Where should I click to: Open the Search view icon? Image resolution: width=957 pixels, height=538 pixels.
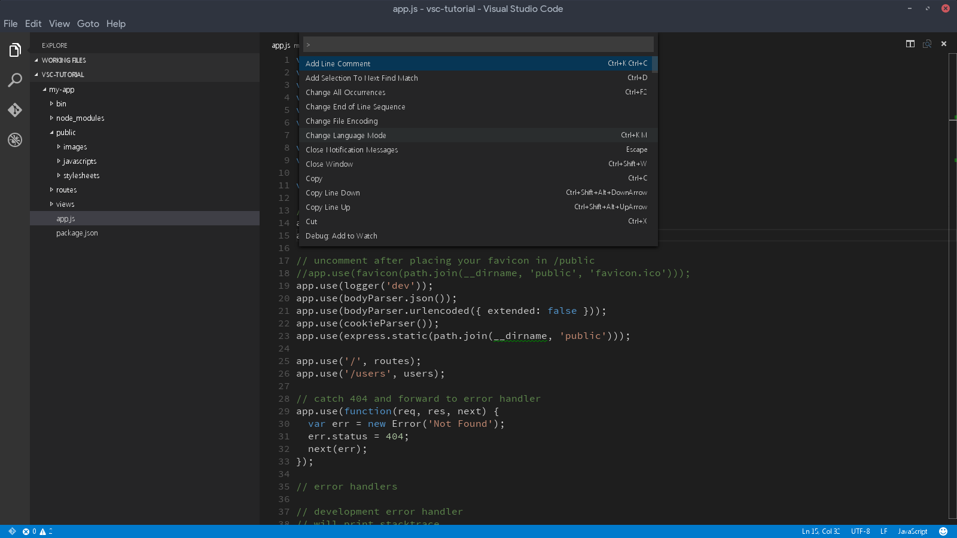coord(15,80)
